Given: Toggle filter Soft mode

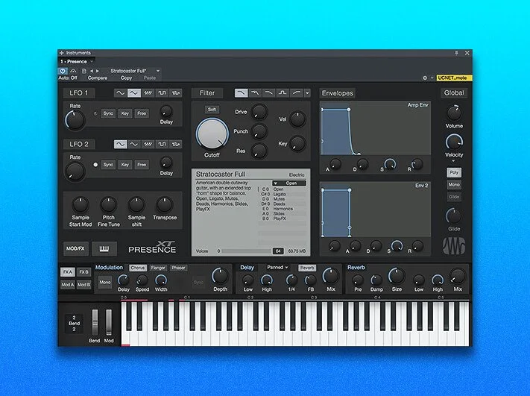Looking at the screenshot, I should tap(212, 109).
